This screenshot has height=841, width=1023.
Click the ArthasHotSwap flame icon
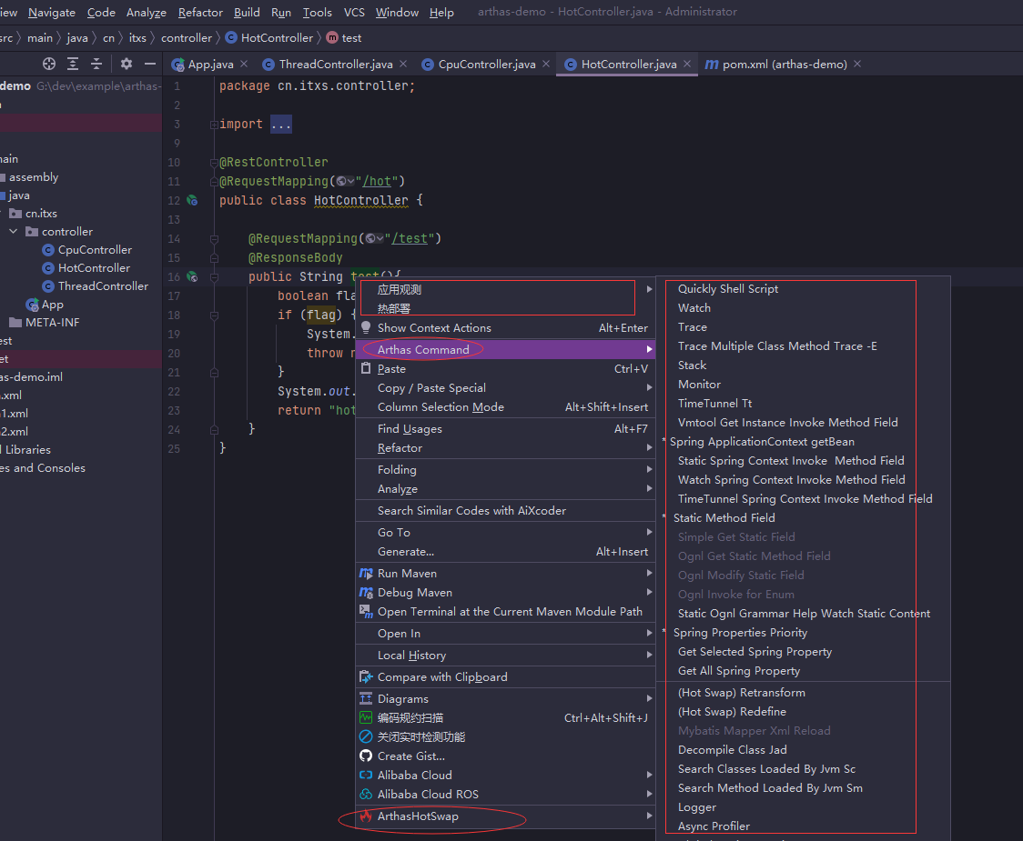366,816
